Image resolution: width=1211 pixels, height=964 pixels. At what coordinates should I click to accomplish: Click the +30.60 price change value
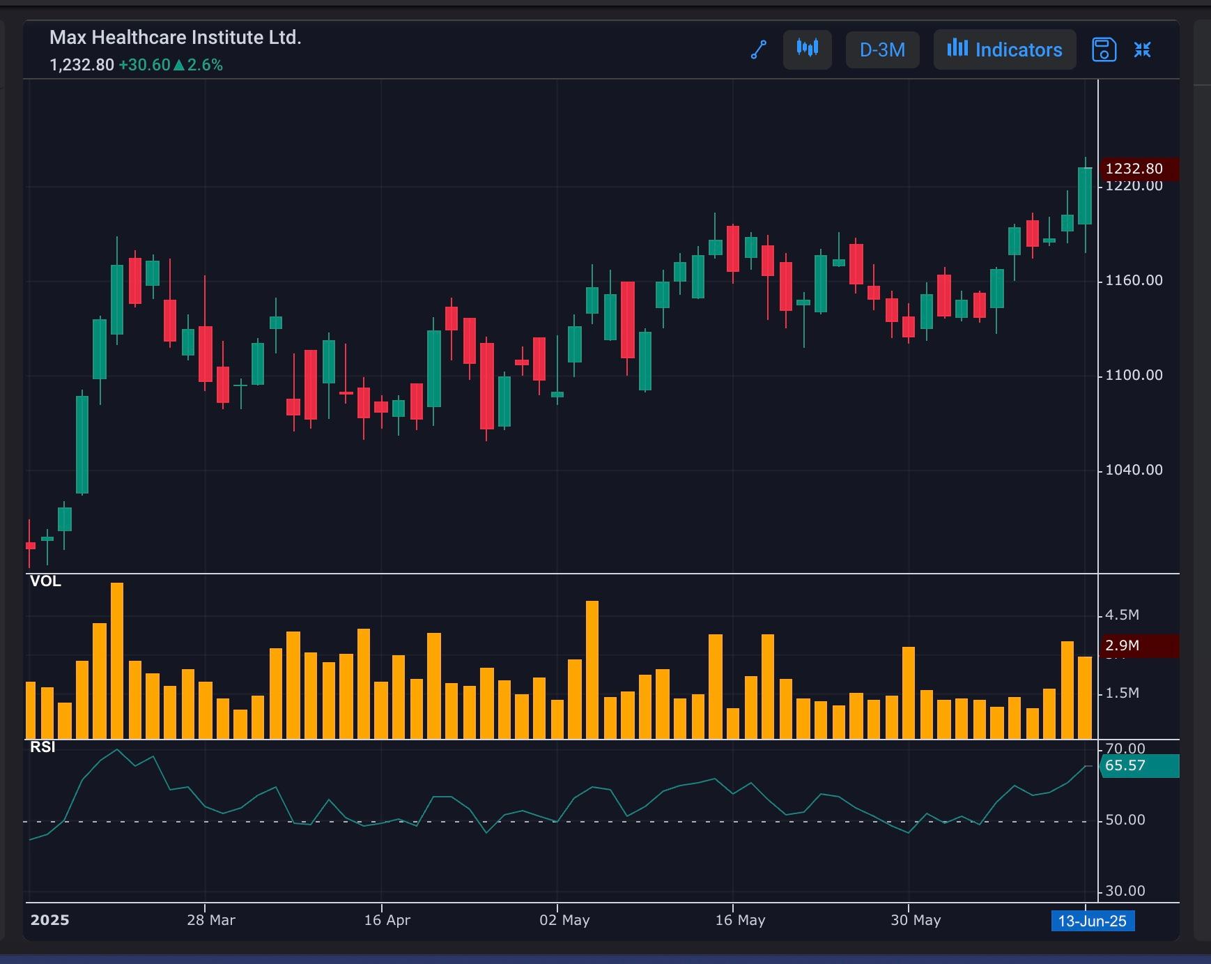tap(144, 65)
